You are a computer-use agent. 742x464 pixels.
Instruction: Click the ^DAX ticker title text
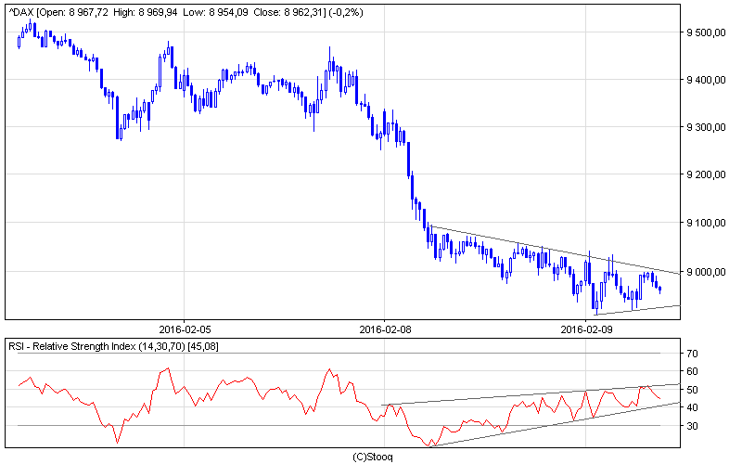[21, 12]
